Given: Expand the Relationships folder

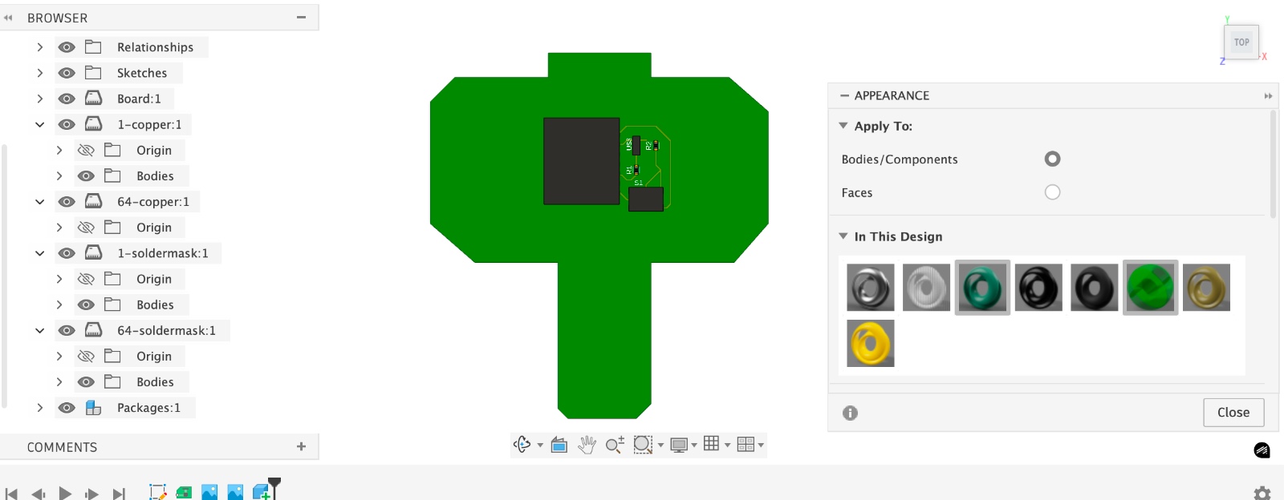Looking at the screenshot, I should [x=39, y=47].
